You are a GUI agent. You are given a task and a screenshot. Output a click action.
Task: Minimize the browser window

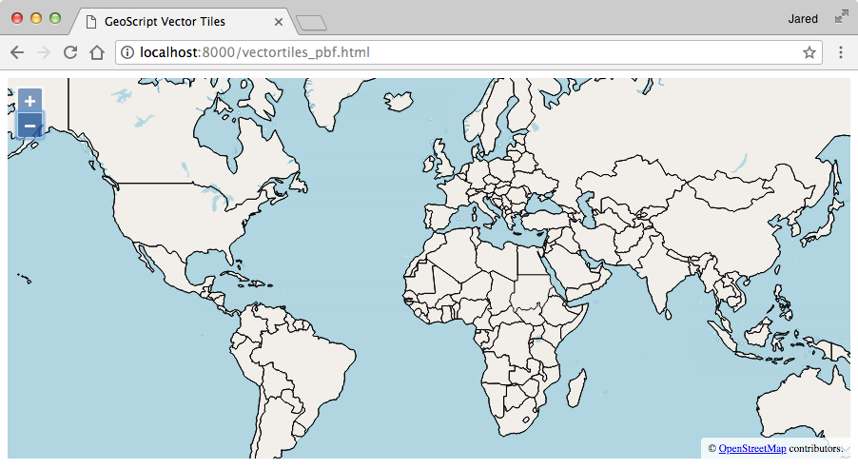tap(36, 18)
